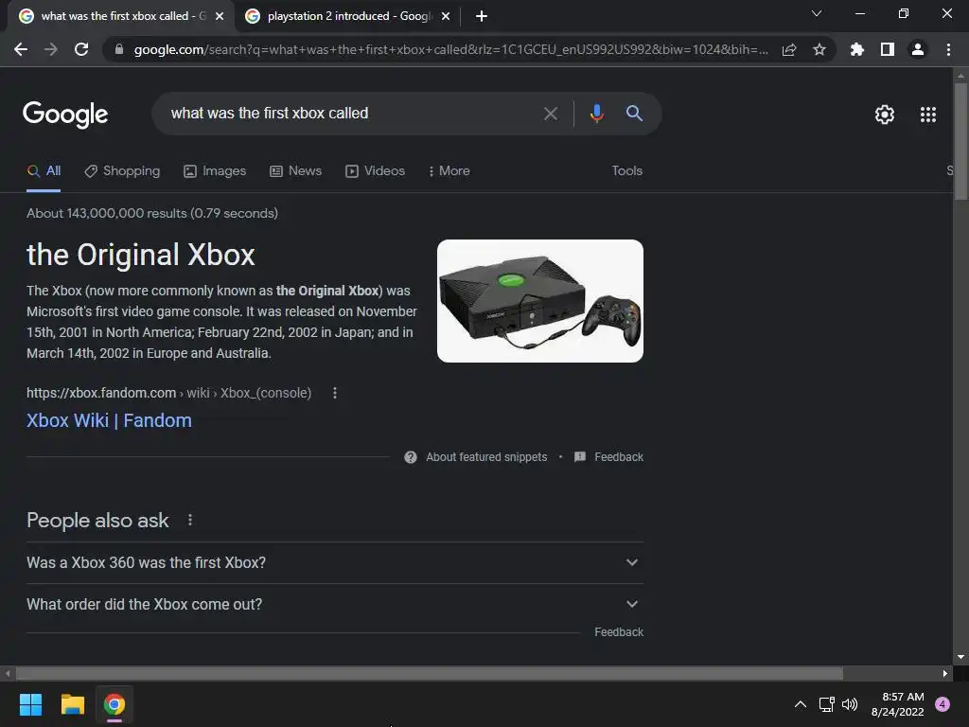This screenshot has height=727, width=969.
Task: Click Feedback below People also ask
Action: [619, 631]
